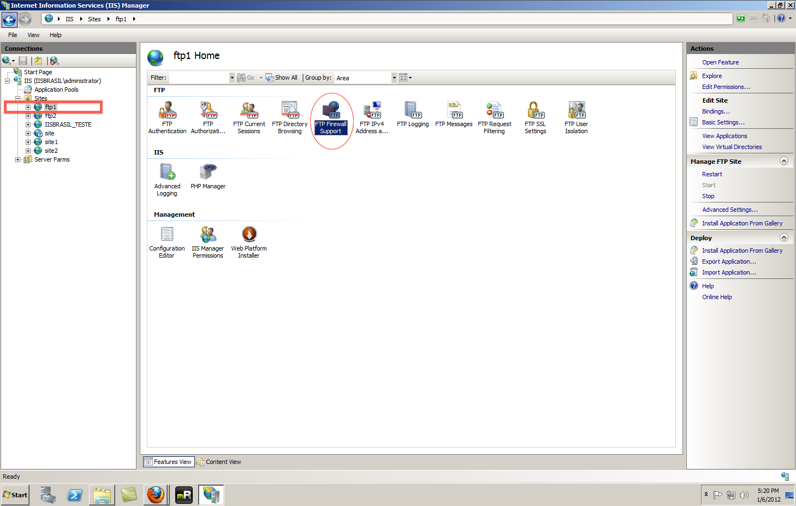Expand the ftp2 site tree node

pyautogui.click(x=28, y=116)
